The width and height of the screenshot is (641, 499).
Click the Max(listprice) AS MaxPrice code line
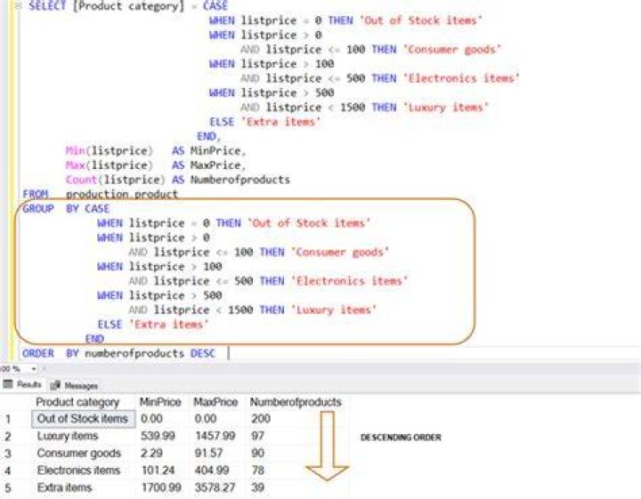point(156,165)
